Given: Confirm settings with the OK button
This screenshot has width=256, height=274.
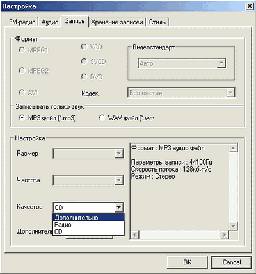Looking at the screenshot, I should point(188,262).
